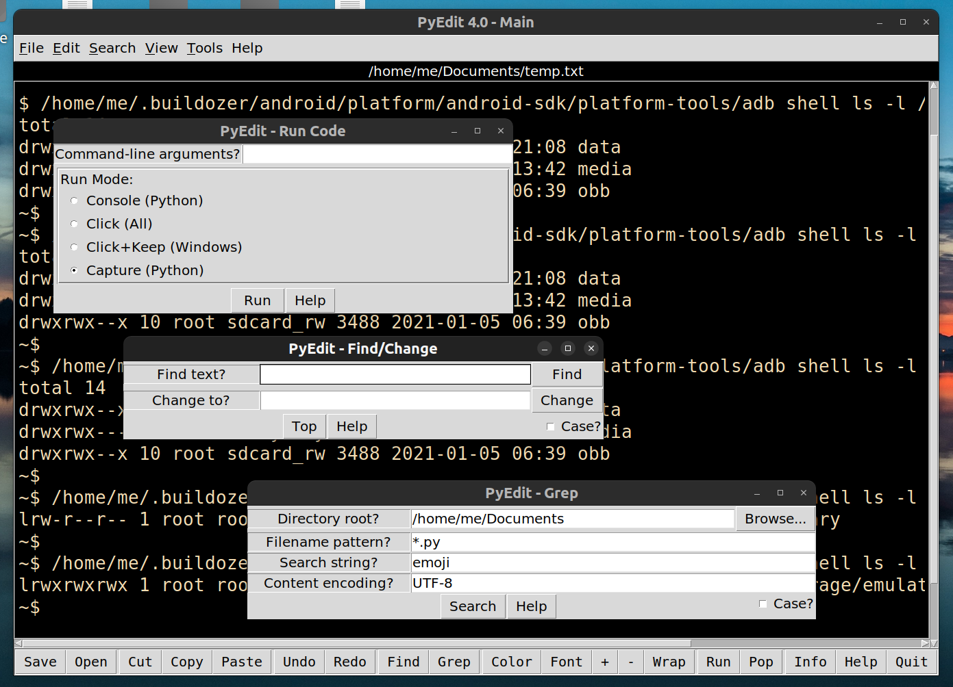Click Run in bottom toolbar
The height and width of the screenshot is (687, 953).
click(x=719, y=662)
